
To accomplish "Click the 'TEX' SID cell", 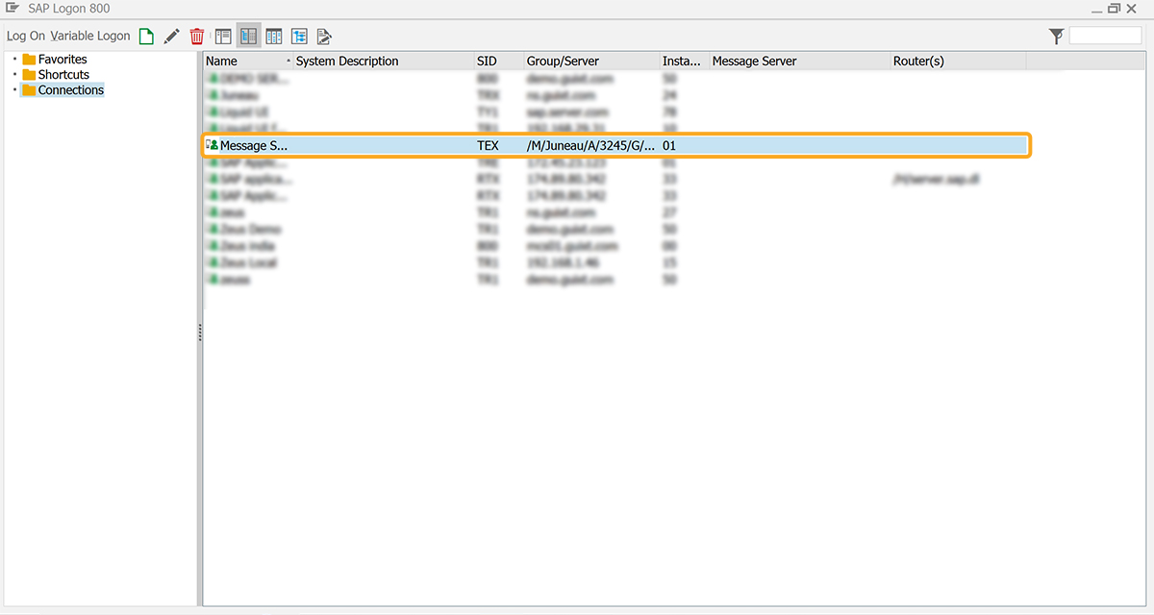I will coord(489,145).
